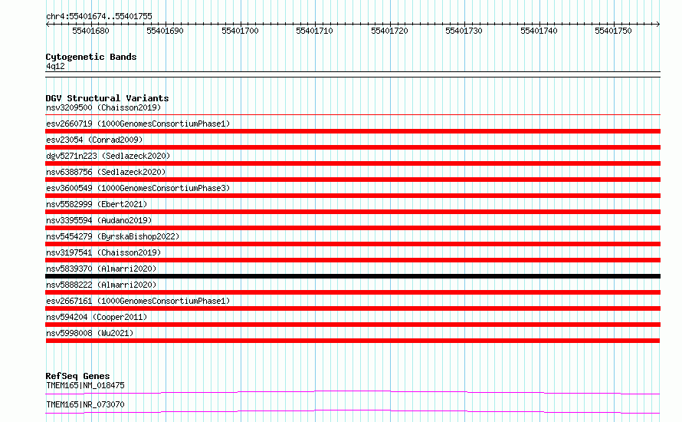
Task: Open TMEM165|NR_073070 gene label
Action: pos(85,404)
